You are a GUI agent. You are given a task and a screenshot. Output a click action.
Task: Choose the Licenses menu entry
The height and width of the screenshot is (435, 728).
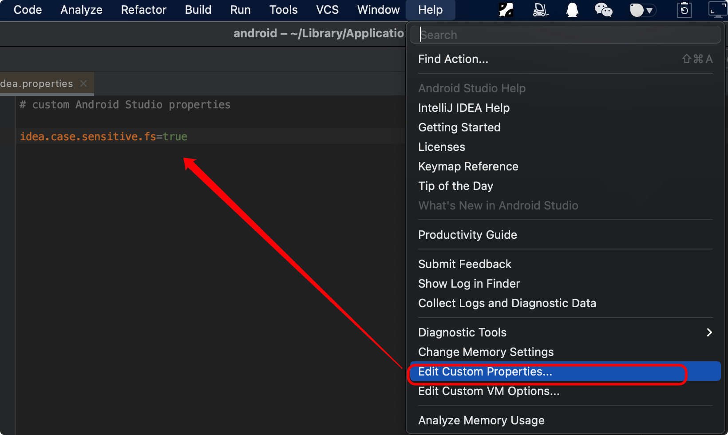tap(566, 147)
